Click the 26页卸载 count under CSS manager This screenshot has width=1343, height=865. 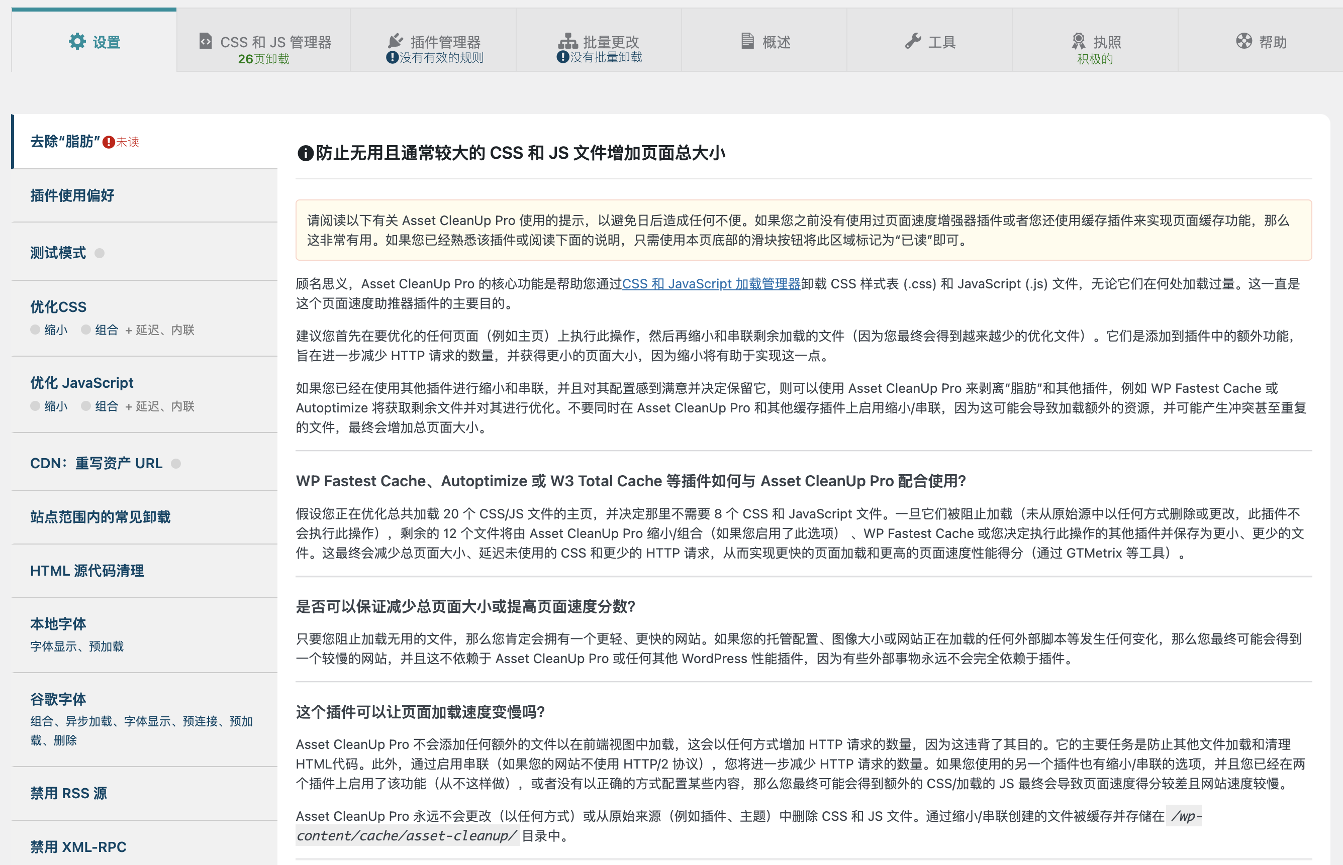pos(263,59)
